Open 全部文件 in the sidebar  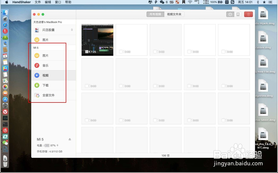click(x=54, y=95)
